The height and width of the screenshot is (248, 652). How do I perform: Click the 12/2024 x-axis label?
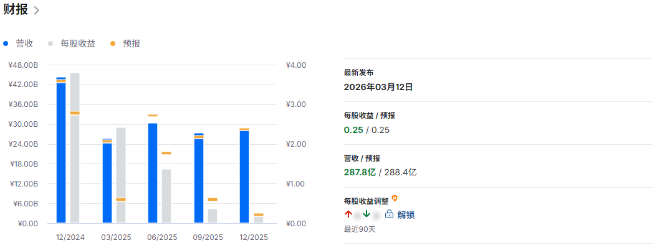tap(70, 237)
